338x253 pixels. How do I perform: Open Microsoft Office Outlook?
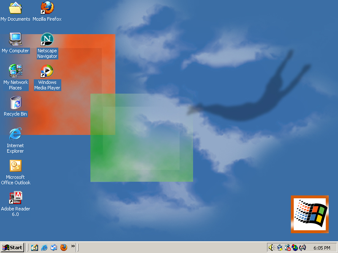pyautogui.click(x=15, y=166)
